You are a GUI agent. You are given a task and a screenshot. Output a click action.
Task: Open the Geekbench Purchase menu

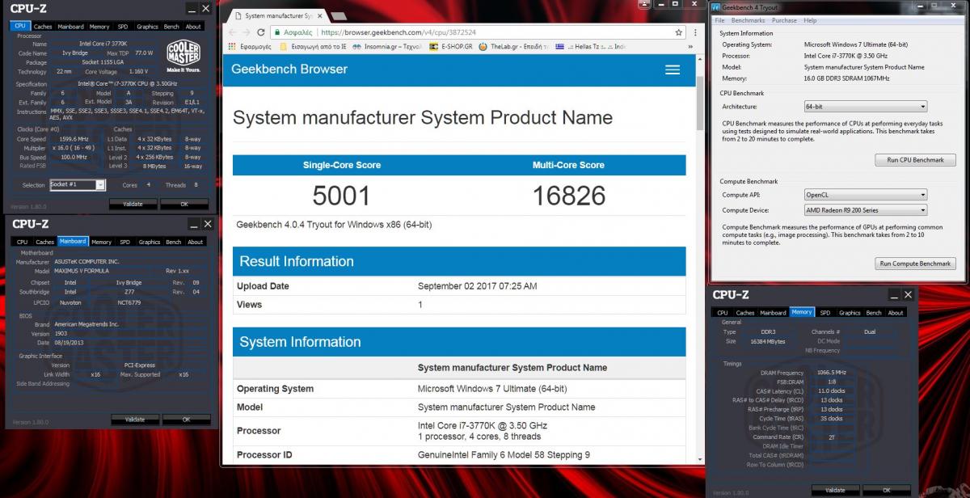coord(784,20)
